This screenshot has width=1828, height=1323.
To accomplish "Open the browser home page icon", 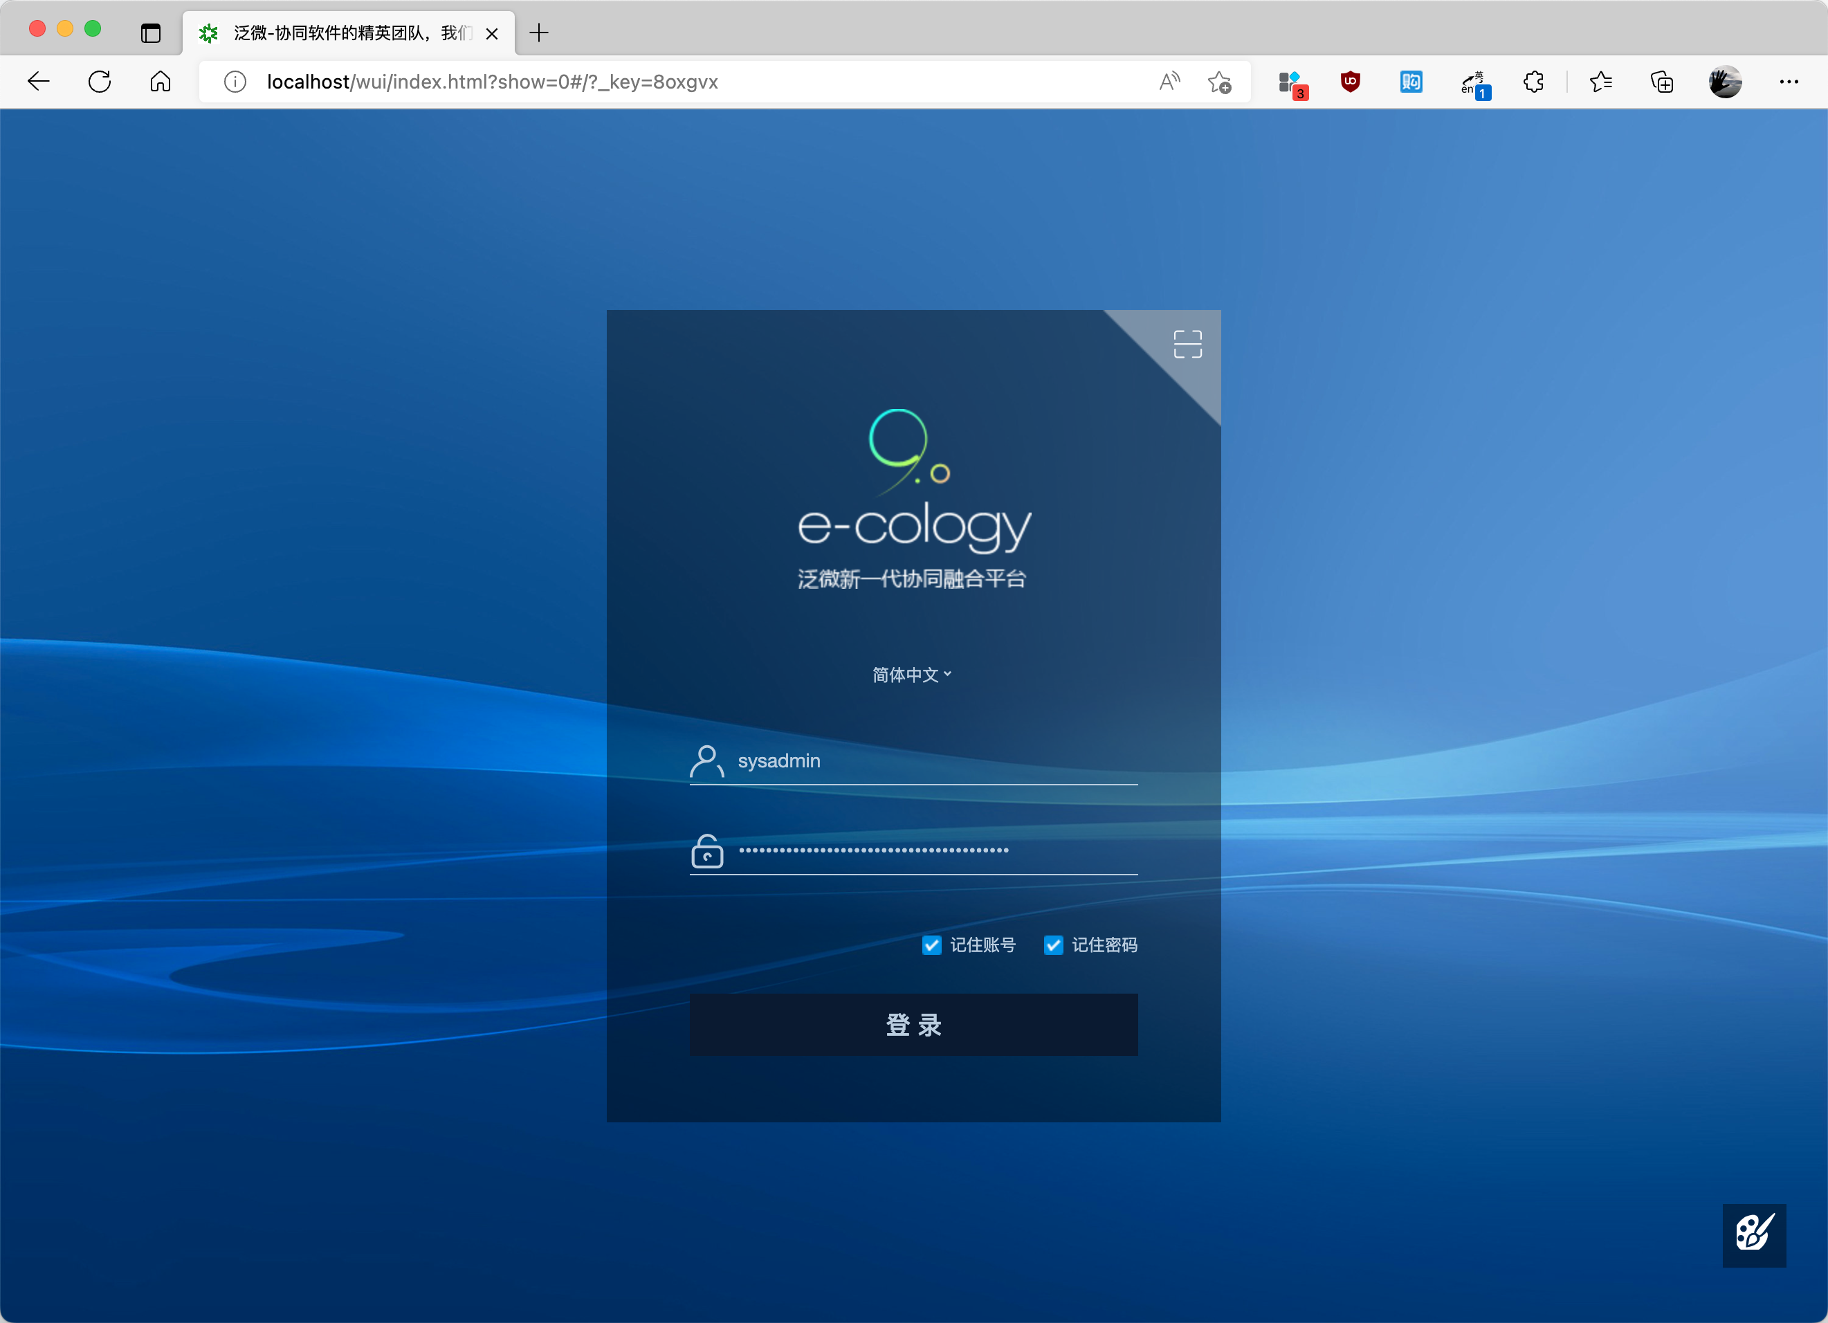I will [161, 82].
